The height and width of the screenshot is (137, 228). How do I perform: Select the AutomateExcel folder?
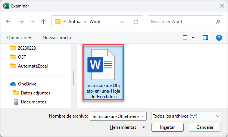tap(29, 66)
